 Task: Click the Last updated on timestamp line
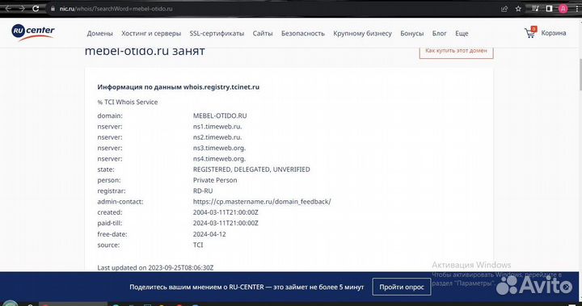point(155,268)
